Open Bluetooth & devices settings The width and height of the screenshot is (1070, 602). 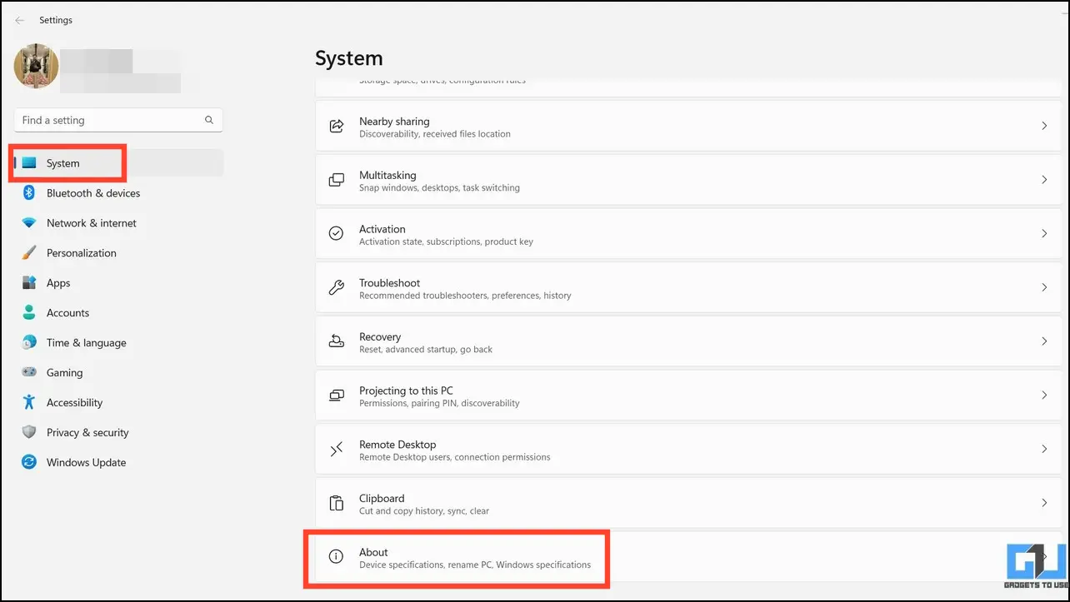(x=118, y=193)
